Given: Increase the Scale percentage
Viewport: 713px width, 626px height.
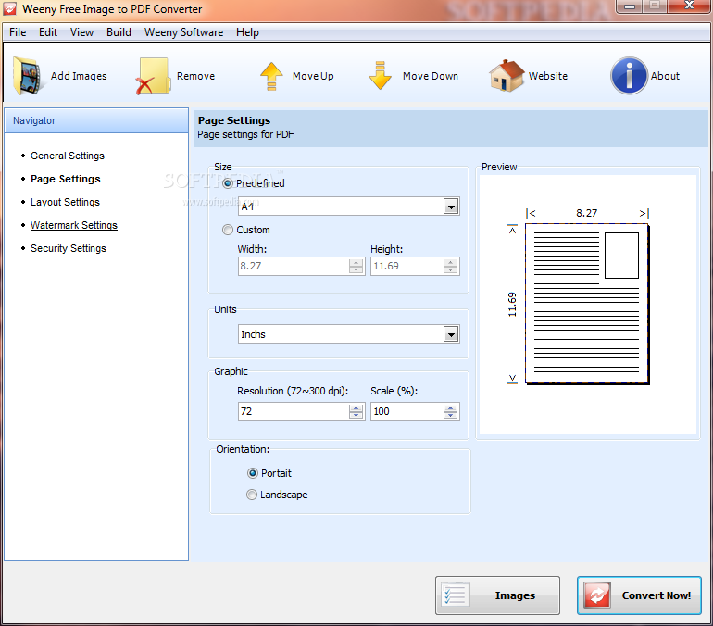Looking at the screenshot, I should coord(451,407).
